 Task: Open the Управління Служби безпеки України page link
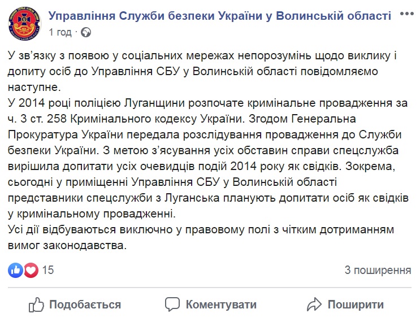tap(220, 16)
